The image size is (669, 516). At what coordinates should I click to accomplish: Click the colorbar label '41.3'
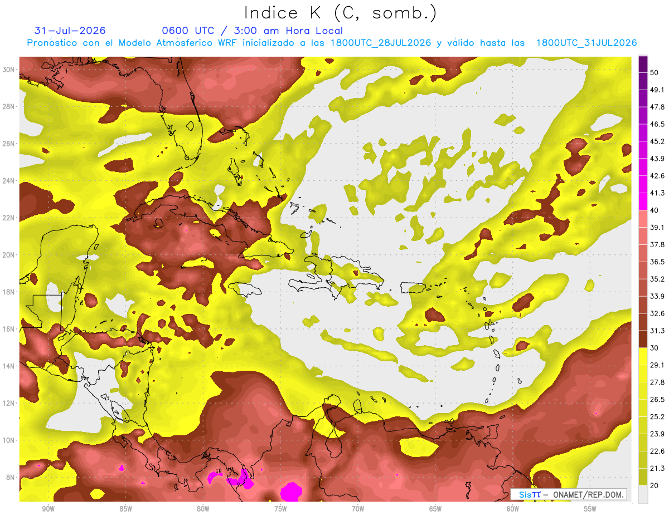point(657,193)
